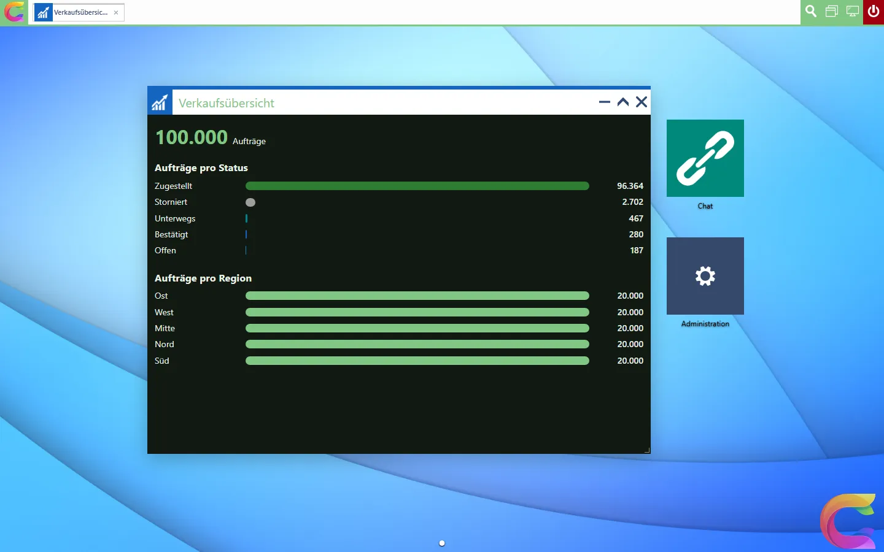Click the Süd region bar

[x=417, y=361]
